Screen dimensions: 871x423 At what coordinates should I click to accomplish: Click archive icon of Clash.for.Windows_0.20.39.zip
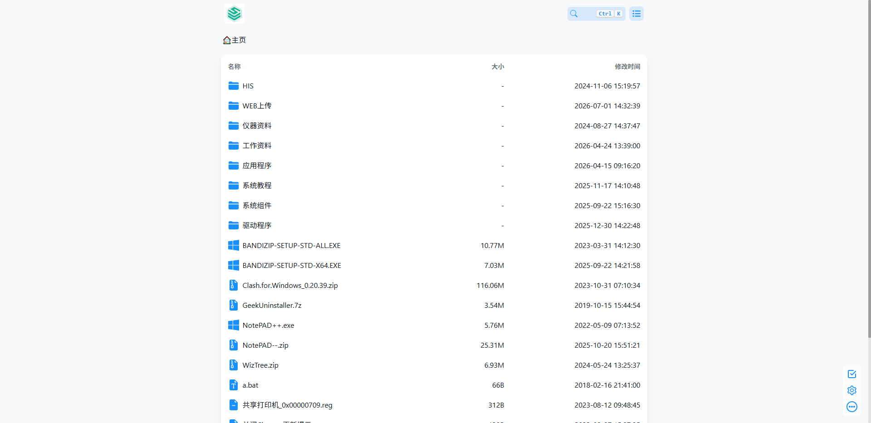pos(233,285)
